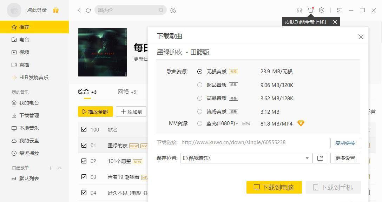This screenshot has height=202, width=382.
Task: Close the download song dialog
Action: coord(361,37)
